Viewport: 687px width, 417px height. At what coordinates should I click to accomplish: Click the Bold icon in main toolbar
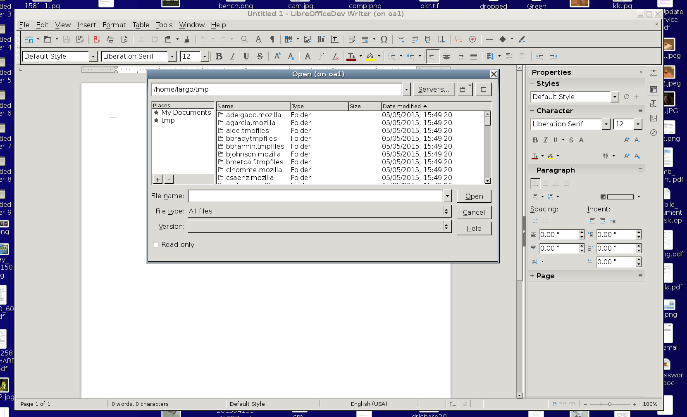coord(219,56)
